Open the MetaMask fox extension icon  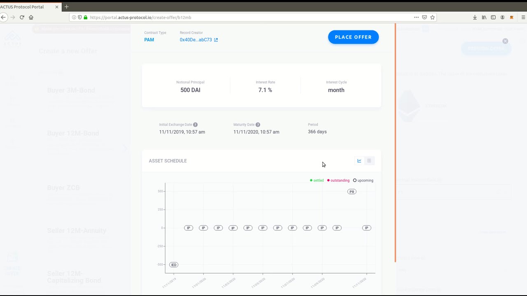(512, 17)
